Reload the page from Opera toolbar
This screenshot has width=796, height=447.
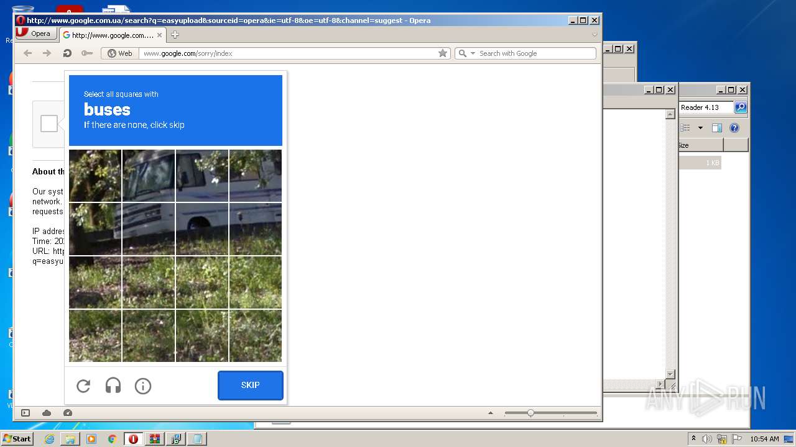coord(67,53)
